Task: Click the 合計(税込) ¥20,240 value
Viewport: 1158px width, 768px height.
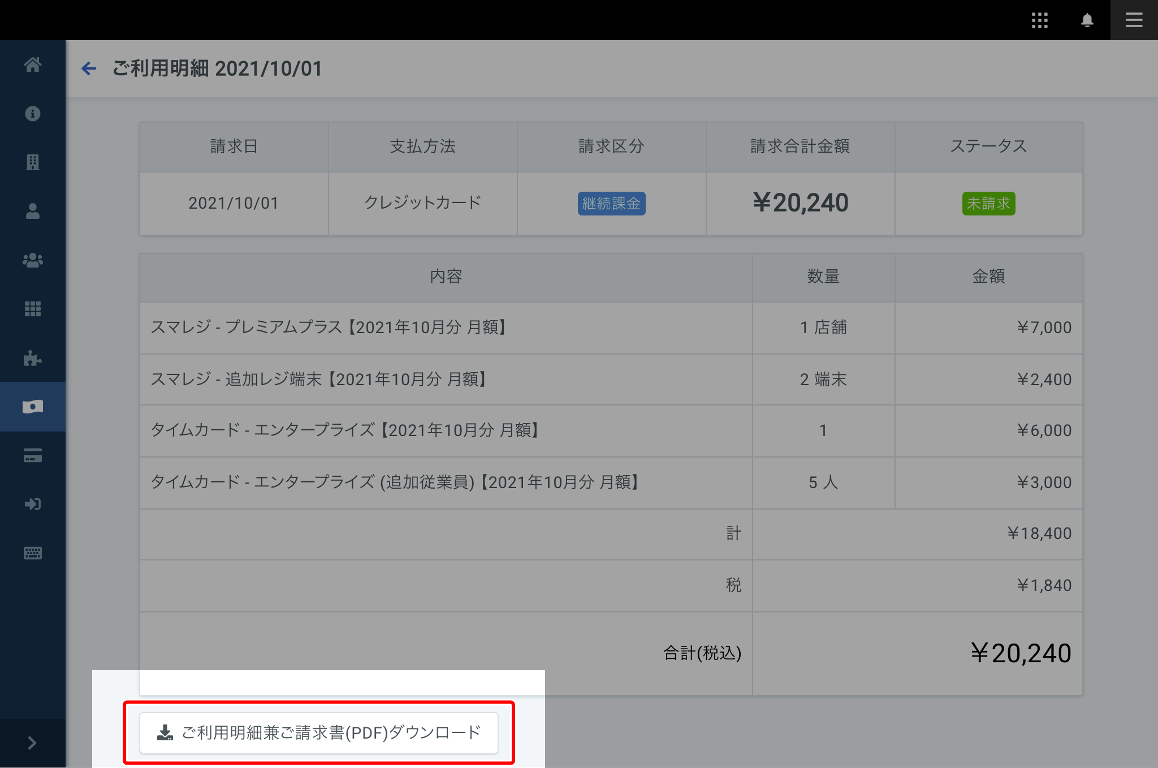Action: click(1021, 653)
